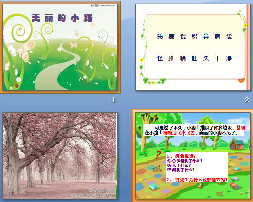Click the character 净 on slide 2

click(x=229, y=58)
